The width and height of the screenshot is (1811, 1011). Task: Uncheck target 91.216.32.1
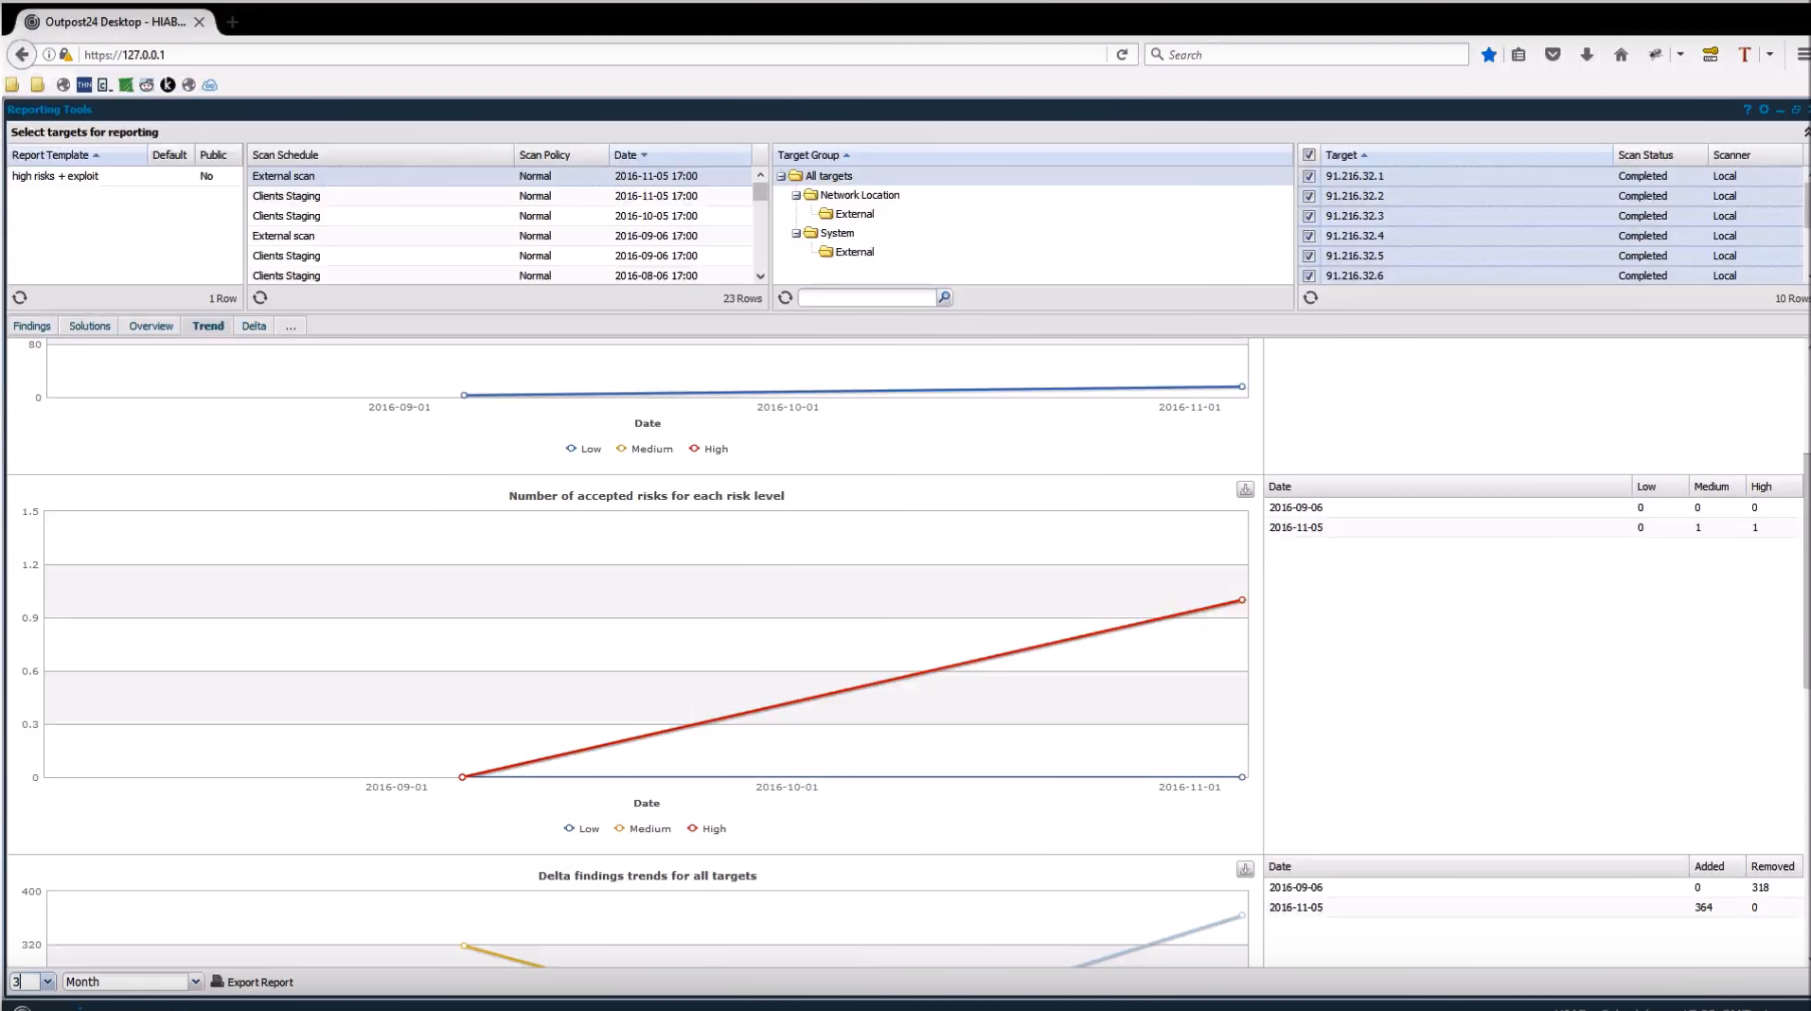[1309, 176]
